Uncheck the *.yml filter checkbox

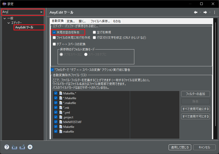coord(56,112)
